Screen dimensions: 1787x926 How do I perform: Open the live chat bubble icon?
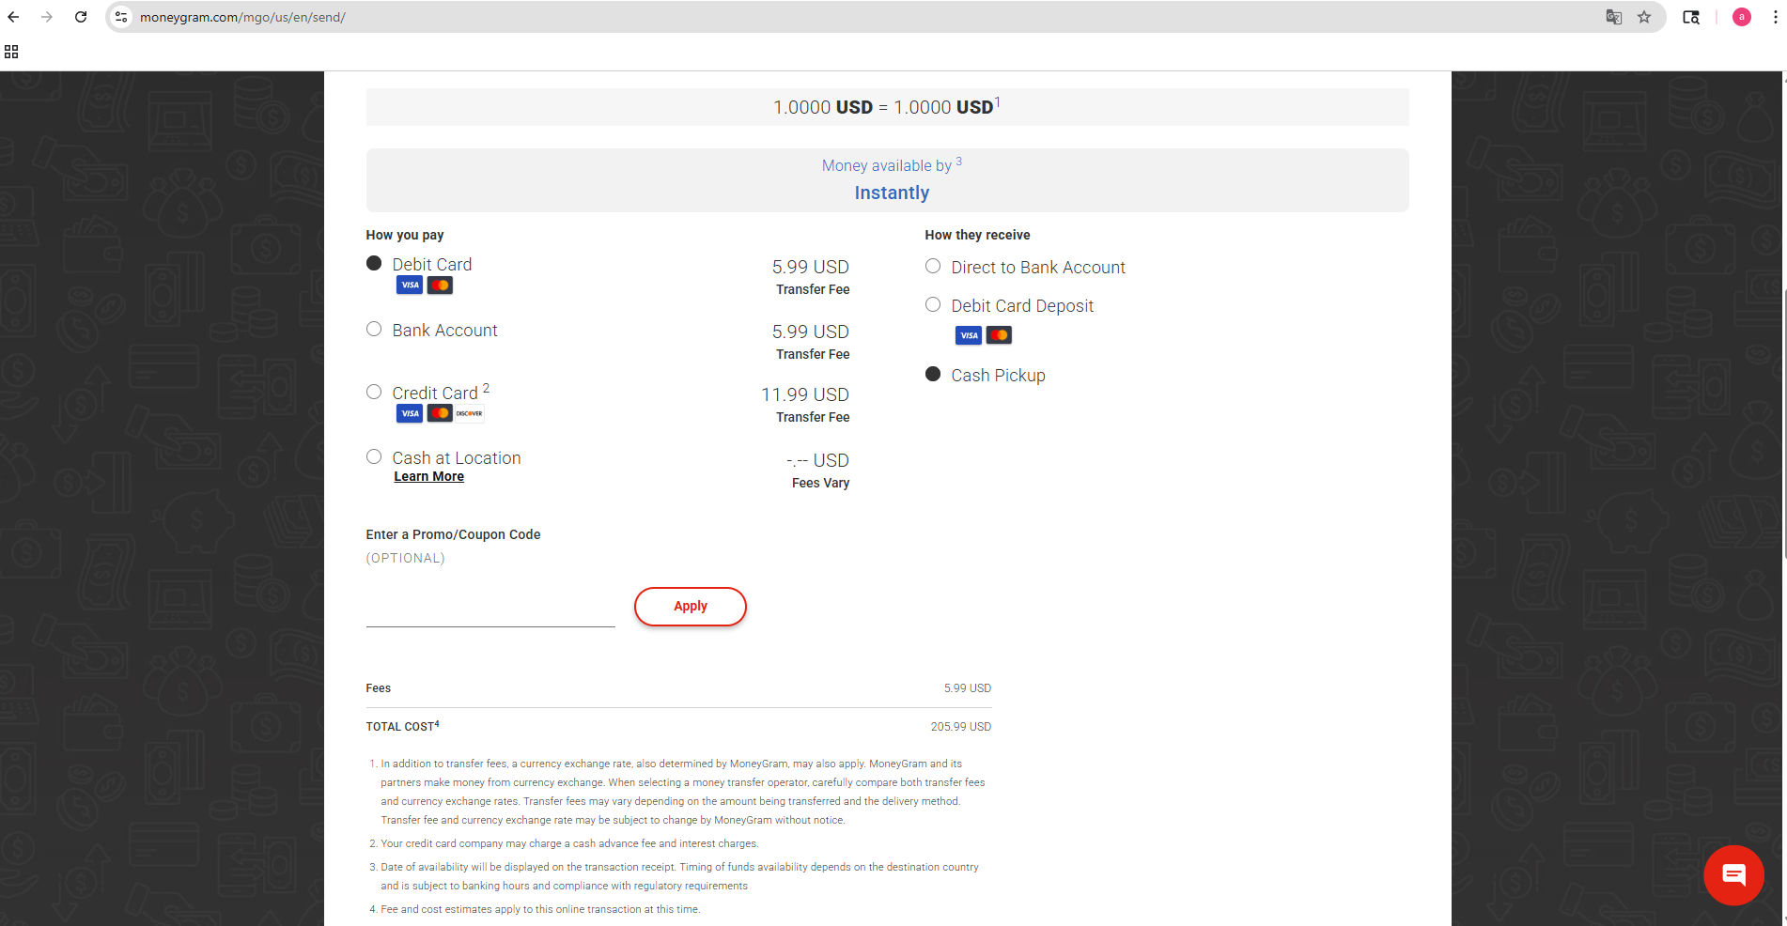point(1733,874)
